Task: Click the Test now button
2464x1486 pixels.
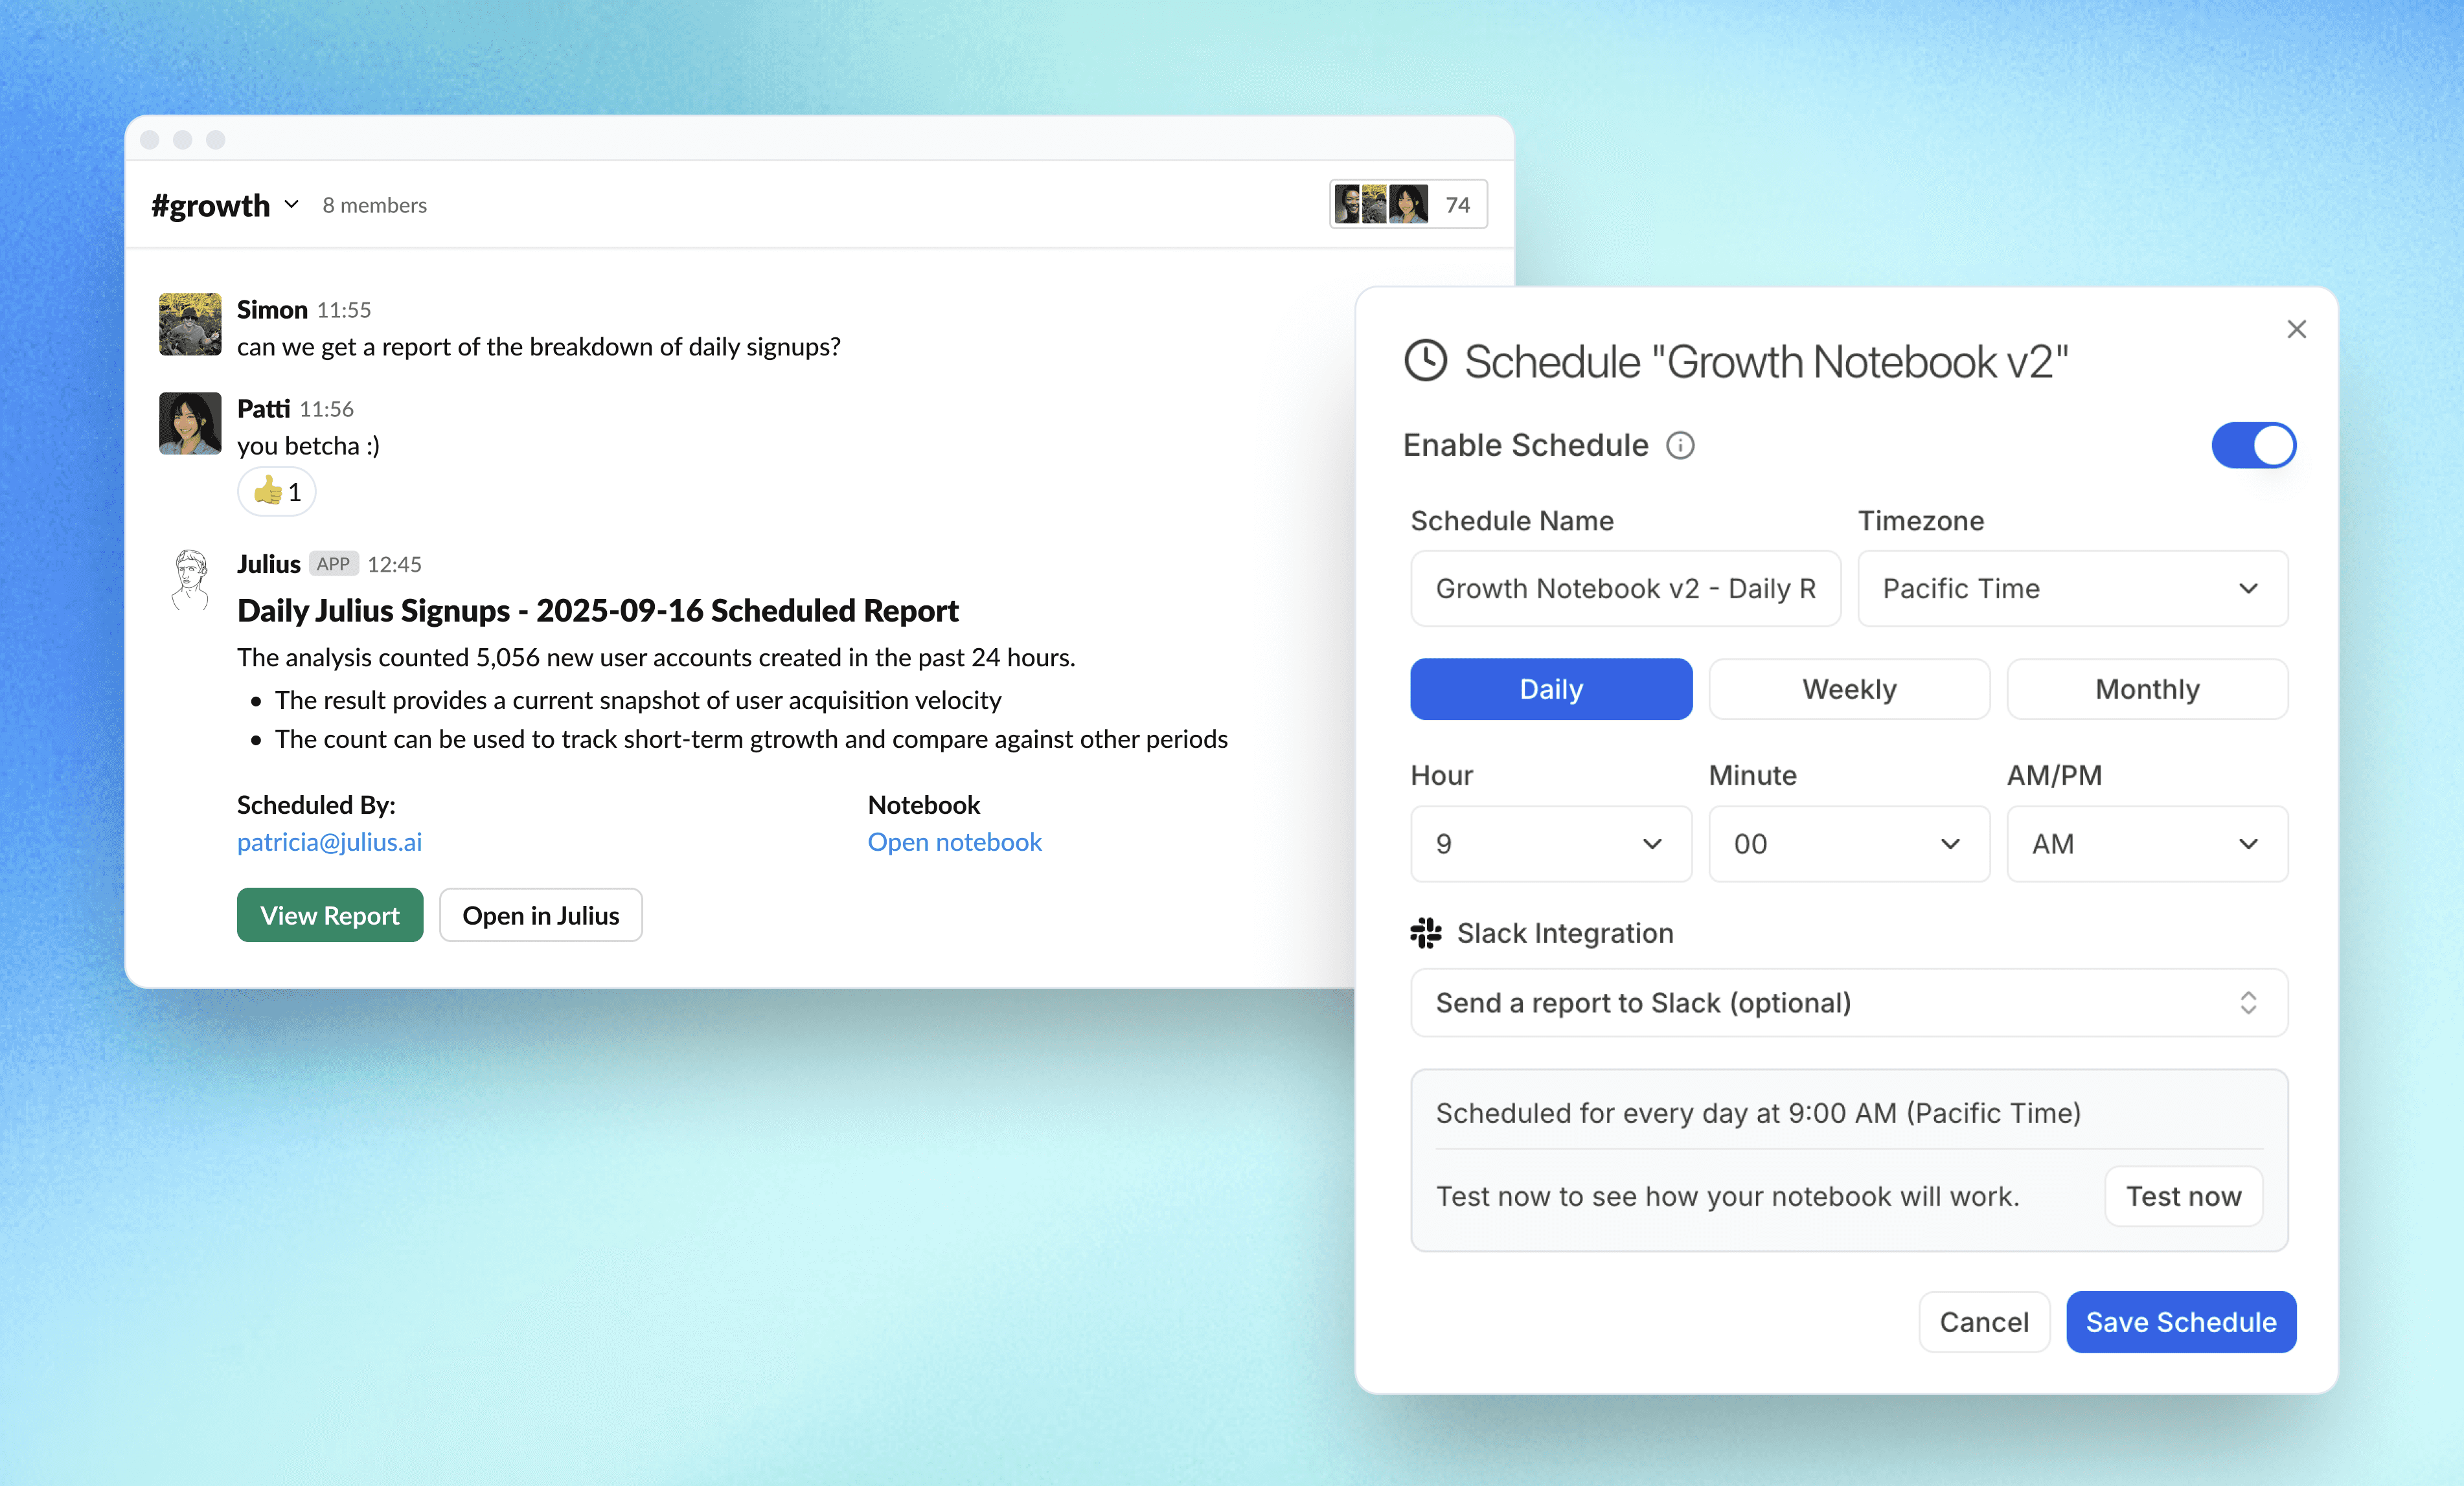Action: click(x=2183, y=1197)
